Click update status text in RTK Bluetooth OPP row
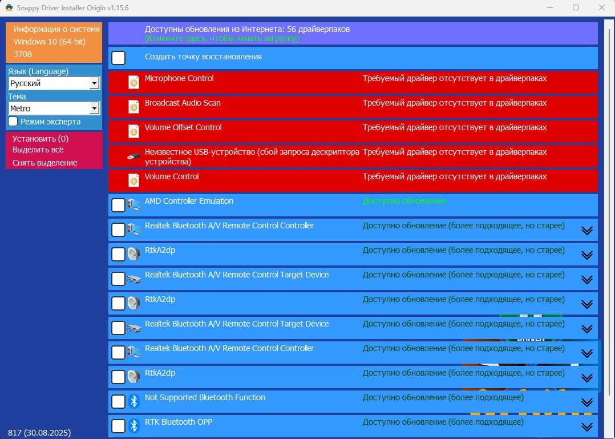This screenshot has width=615, height=439. (x=443, y=422)
